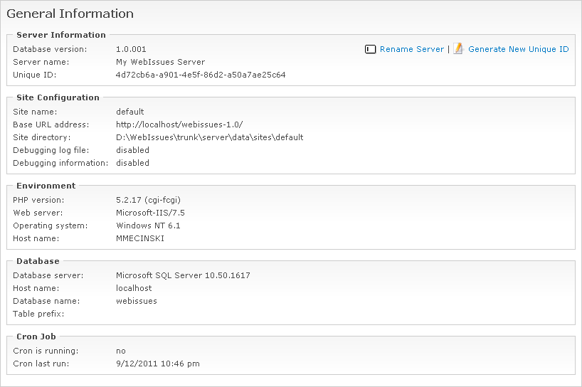The width and height of the screenshot is (582, 387).
Task: Click the General Information page heading
Action: [70, 14]
